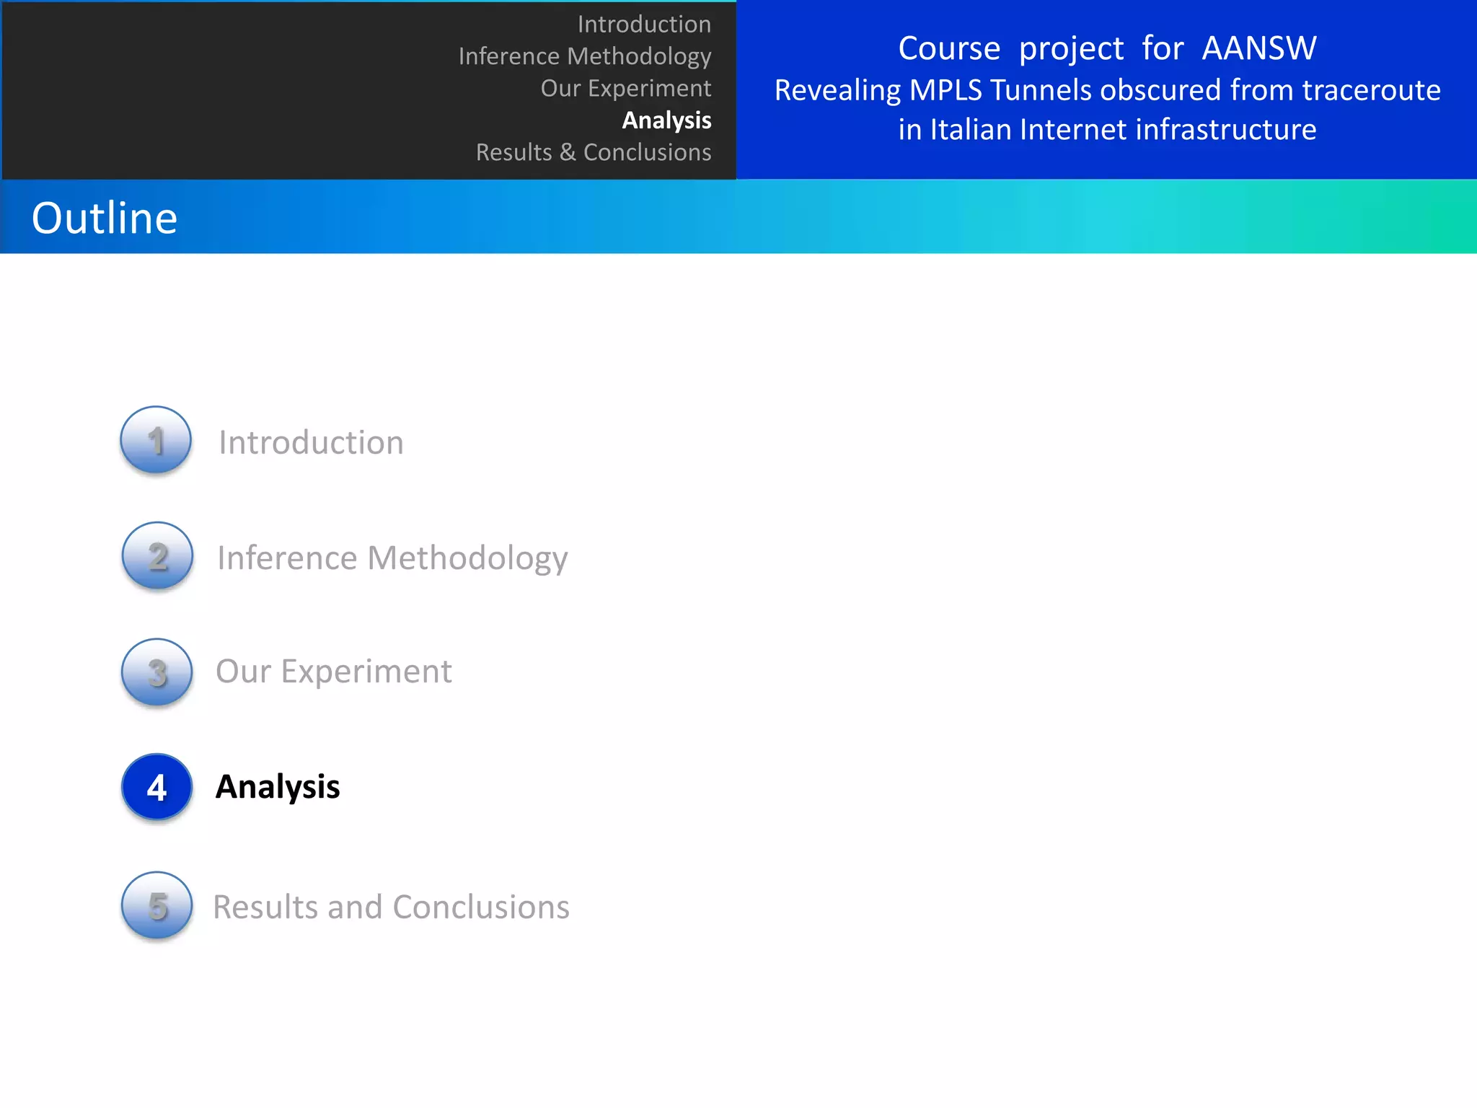Image resolution: width=1477 pixels, height=1108 pixels.
Task: Click 'Inference Methodology' in the header navigation
Action: point(585,56)
